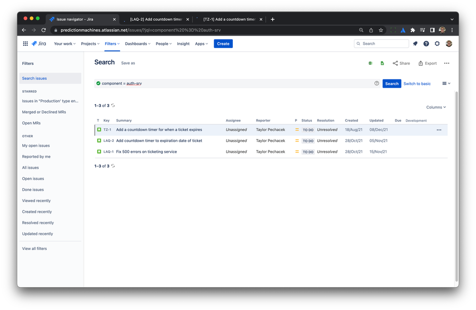
Task: Switch to the LAQ-2 browser tab
Action: pyautogui.click(x=156, y=20)
